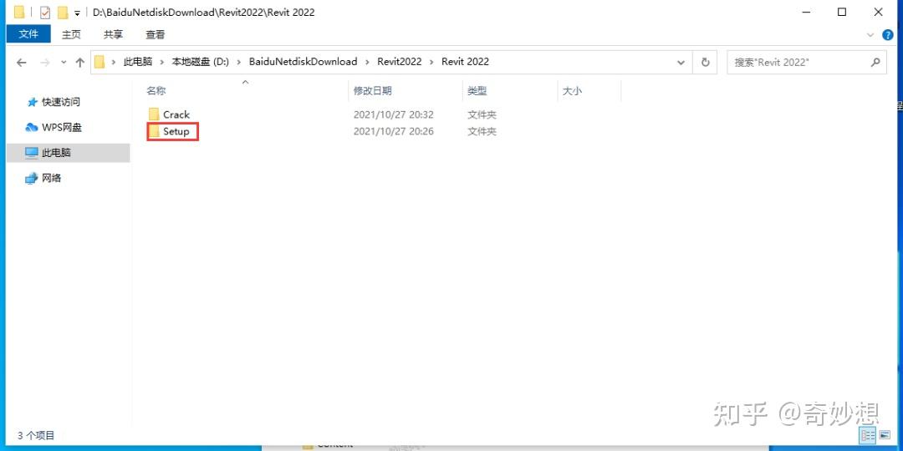Screen dimensions: 903x451
Task: Close the Explorer window
Action: pyautogui.click(x=878, y=12)
